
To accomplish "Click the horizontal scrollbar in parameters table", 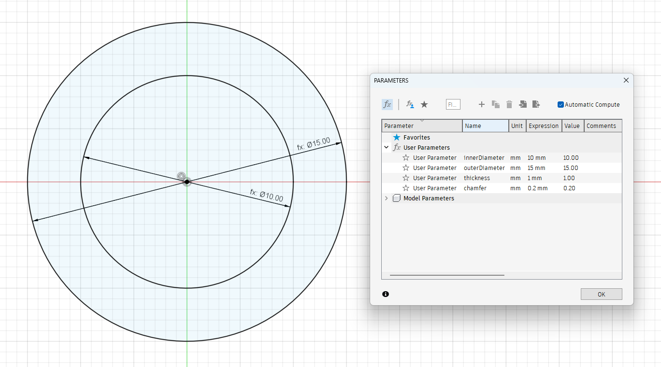I will click(x=447, y=275).
